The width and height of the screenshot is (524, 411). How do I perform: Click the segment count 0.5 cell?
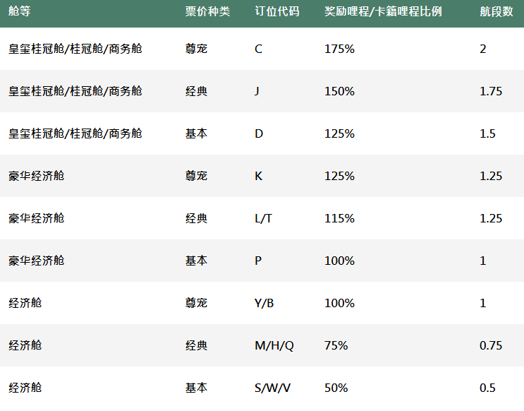pyautogui.click(x=487, y=388)
